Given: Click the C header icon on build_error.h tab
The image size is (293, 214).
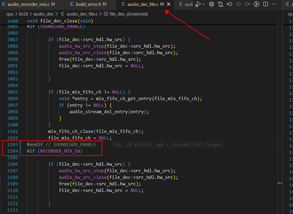Looking at the screenshot, I should coord(72,4).
